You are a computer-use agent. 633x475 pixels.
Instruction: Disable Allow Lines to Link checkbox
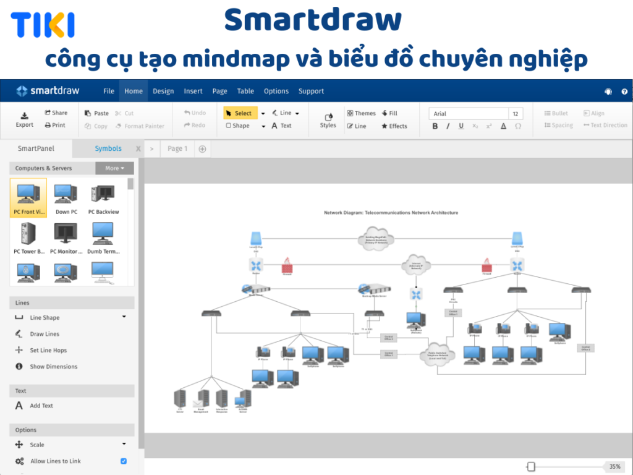pos(122,461)
